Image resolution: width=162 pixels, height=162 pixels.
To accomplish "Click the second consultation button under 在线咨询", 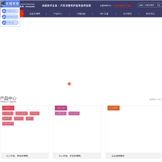I will point(10,17).
